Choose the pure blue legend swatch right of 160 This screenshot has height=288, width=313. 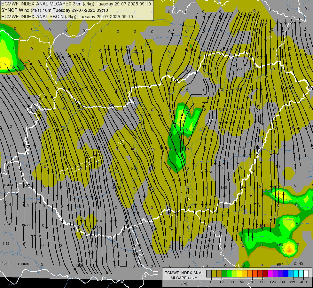286,274
